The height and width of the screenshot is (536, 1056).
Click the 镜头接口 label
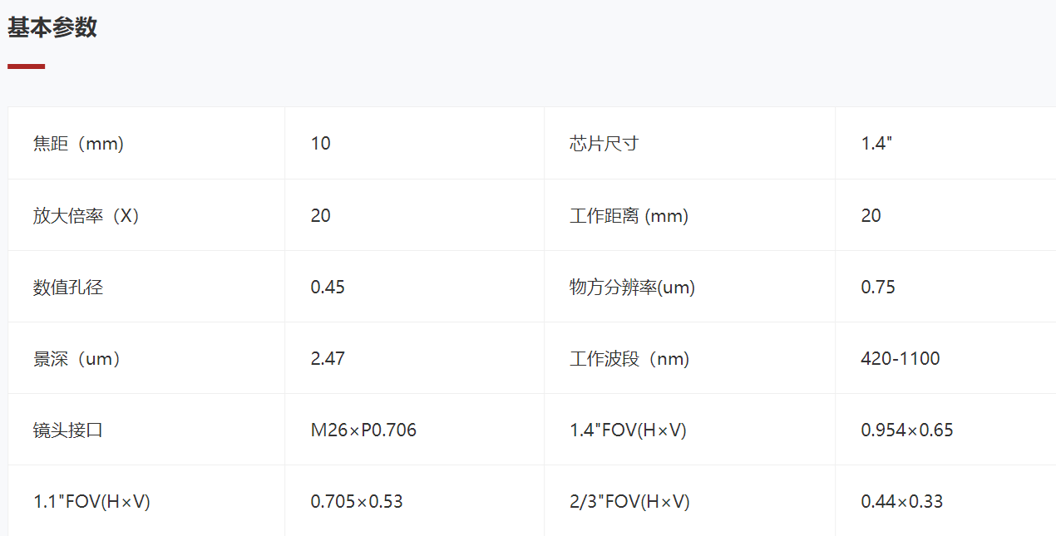[x=68, y=430]
